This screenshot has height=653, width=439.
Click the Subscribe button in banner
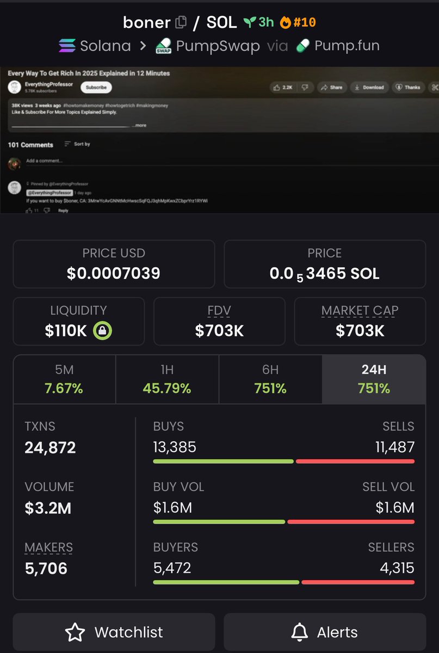pyautogui.click(x=96, y=87)
